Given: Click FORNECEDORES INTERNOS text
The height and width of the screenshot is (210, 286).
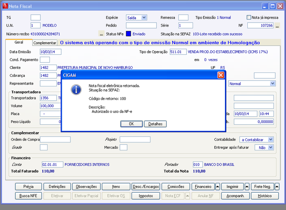Looking at the screenshot, I should [x=87, y=164].
